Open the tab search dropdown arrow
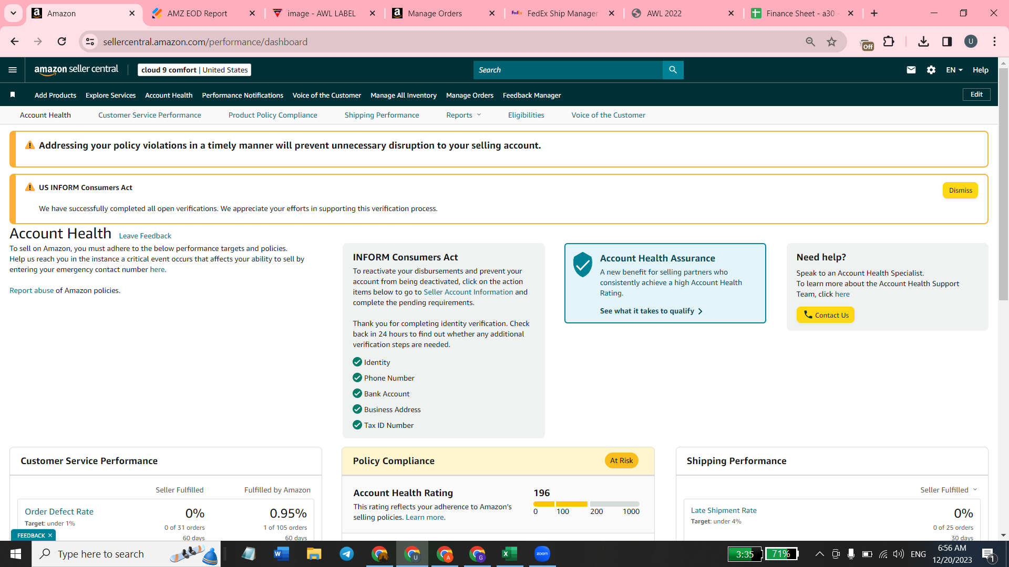This screenshot has width=1009, height=567. tap(13, 13)
